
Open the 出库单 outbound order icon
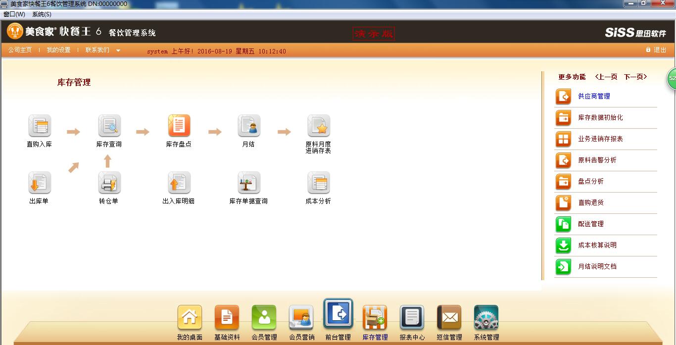click(x=40, y=183)
